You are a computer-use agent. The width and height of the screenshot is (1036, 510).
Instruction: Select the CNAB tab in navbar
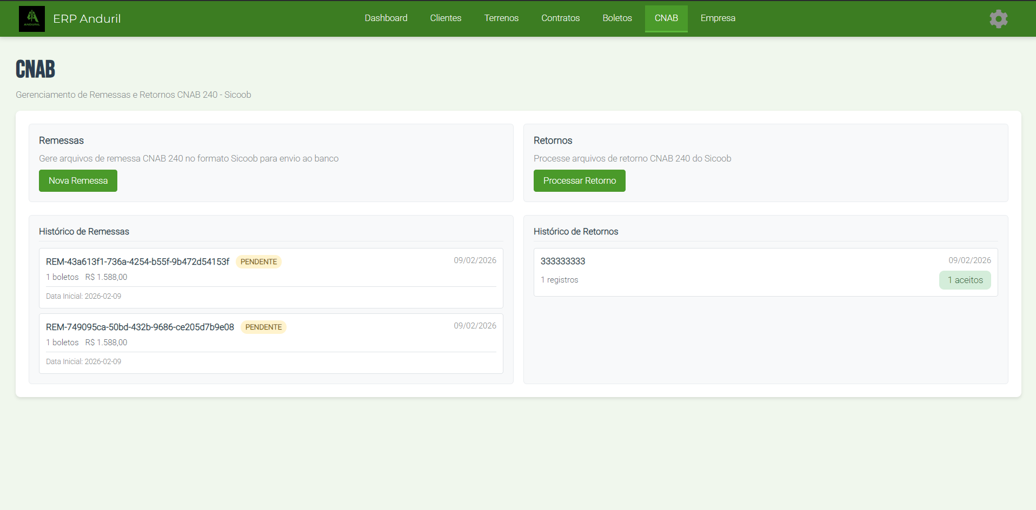click(666, 18)
